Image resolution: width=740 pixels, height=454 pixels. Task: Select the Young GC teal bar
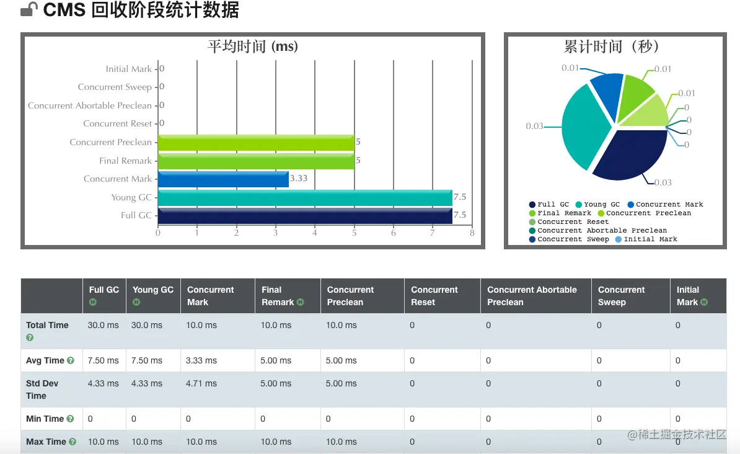pos(305,198)
